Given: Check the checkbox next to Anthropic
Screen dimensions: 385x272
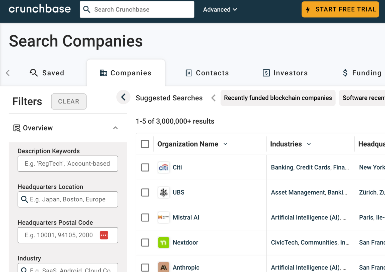Looking at the screenshot, I should click(145, 267).
